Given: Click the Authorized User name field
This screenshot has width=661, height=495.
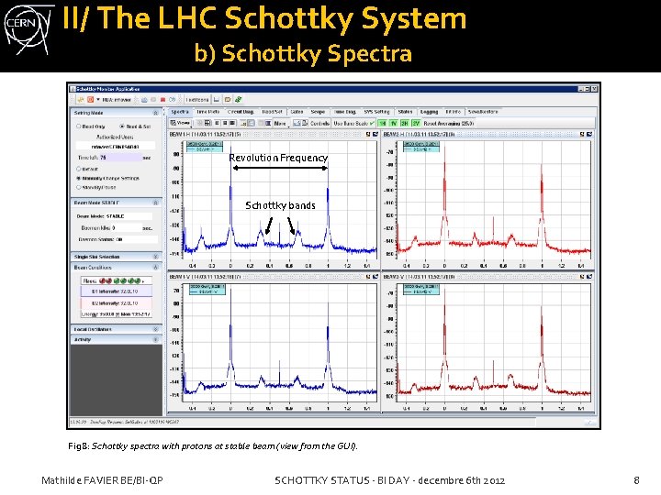Looking at the screenshot, I should coord(116,147).
